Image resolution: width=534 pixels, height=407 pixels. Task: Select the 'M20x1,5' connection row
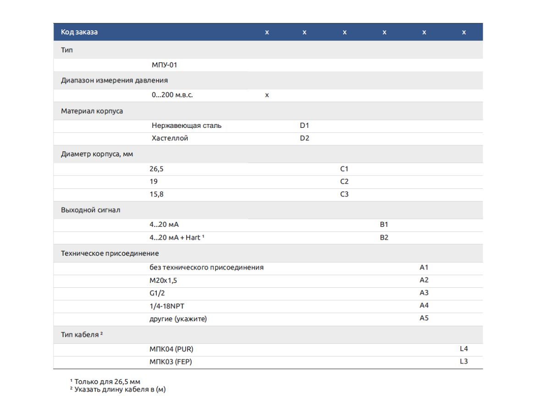(163, 280)
